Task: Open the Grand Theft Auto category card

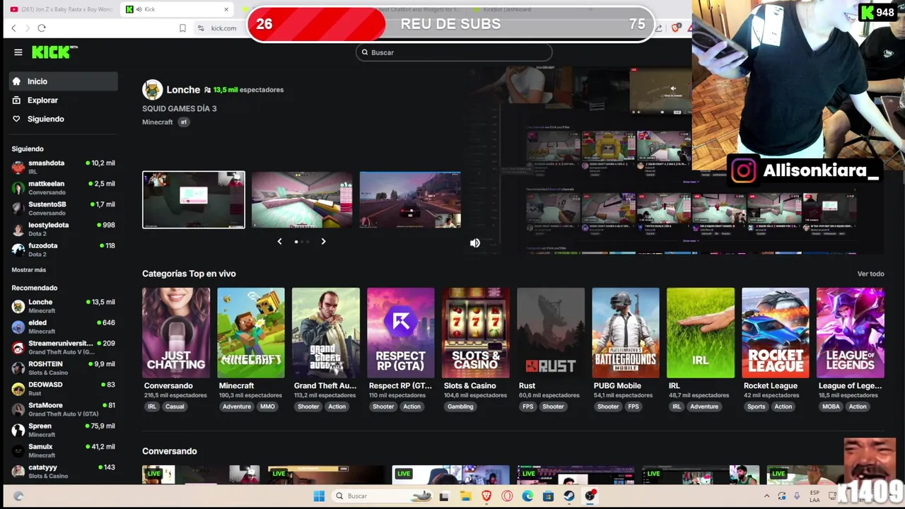Action: (326, 333)
